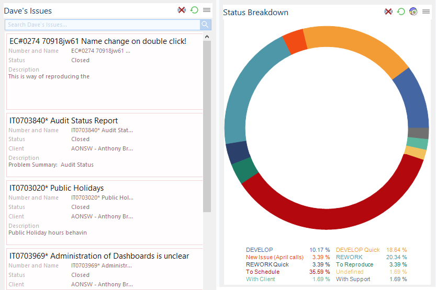This screenshot has height=290, width=436.
Task: Open issue EC#0274 Name change on double click
Action: 98,41
